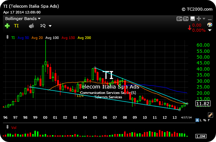This screenshot has height=142, width=216.
Task: Toggle the F scale option button
Action: click(x=209, y=120)
